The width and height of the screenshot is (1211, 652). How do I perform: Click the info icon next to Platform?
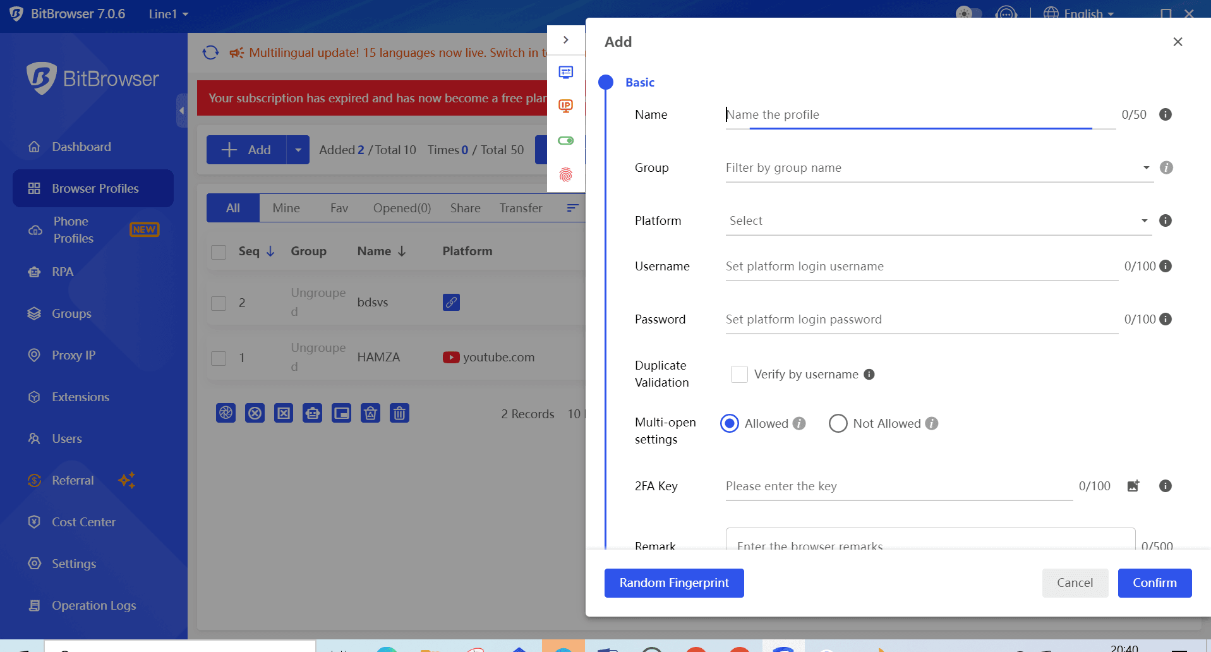[x=1166, y=220]
